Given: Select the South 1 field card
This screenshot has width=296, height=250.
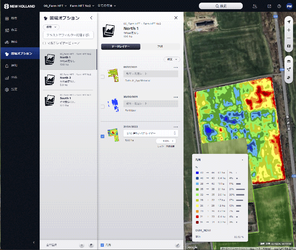Looking at the screenshot, I should click(68, 100).
